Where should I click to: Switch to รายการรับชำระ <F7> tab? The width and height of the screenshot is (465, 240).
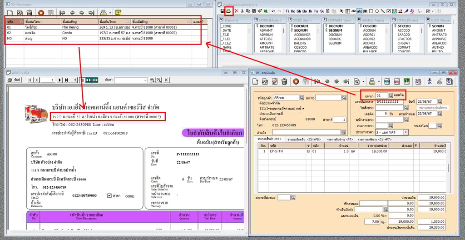340,139
